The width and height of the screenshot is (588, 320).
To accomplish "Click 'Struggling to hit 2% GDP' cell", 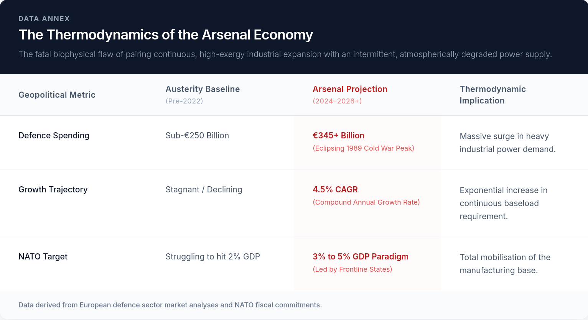I will tap(212, 257).
